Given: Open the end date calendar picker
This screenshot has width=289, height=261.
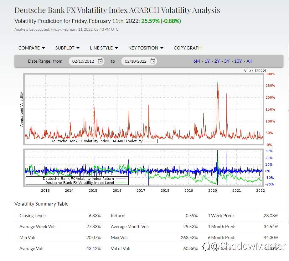Looking at the screenshot, I should click(153, 61).
